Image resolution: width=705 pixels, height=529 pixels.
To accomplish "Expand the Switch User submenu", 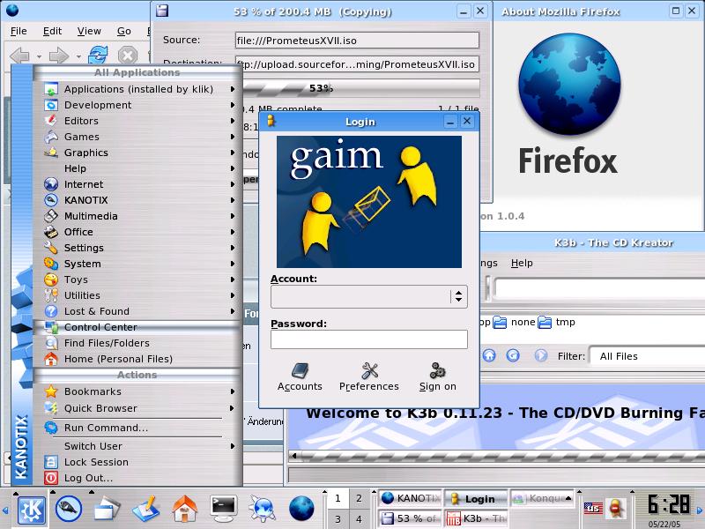I will coord(137,446).
